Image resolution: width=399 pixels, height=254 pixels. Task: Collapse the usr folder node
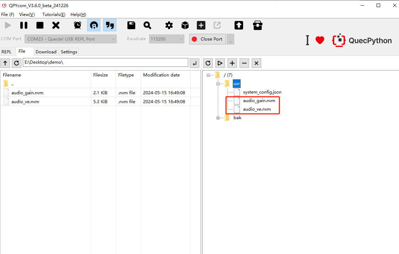pyautogui.click(x=218, y=84)
